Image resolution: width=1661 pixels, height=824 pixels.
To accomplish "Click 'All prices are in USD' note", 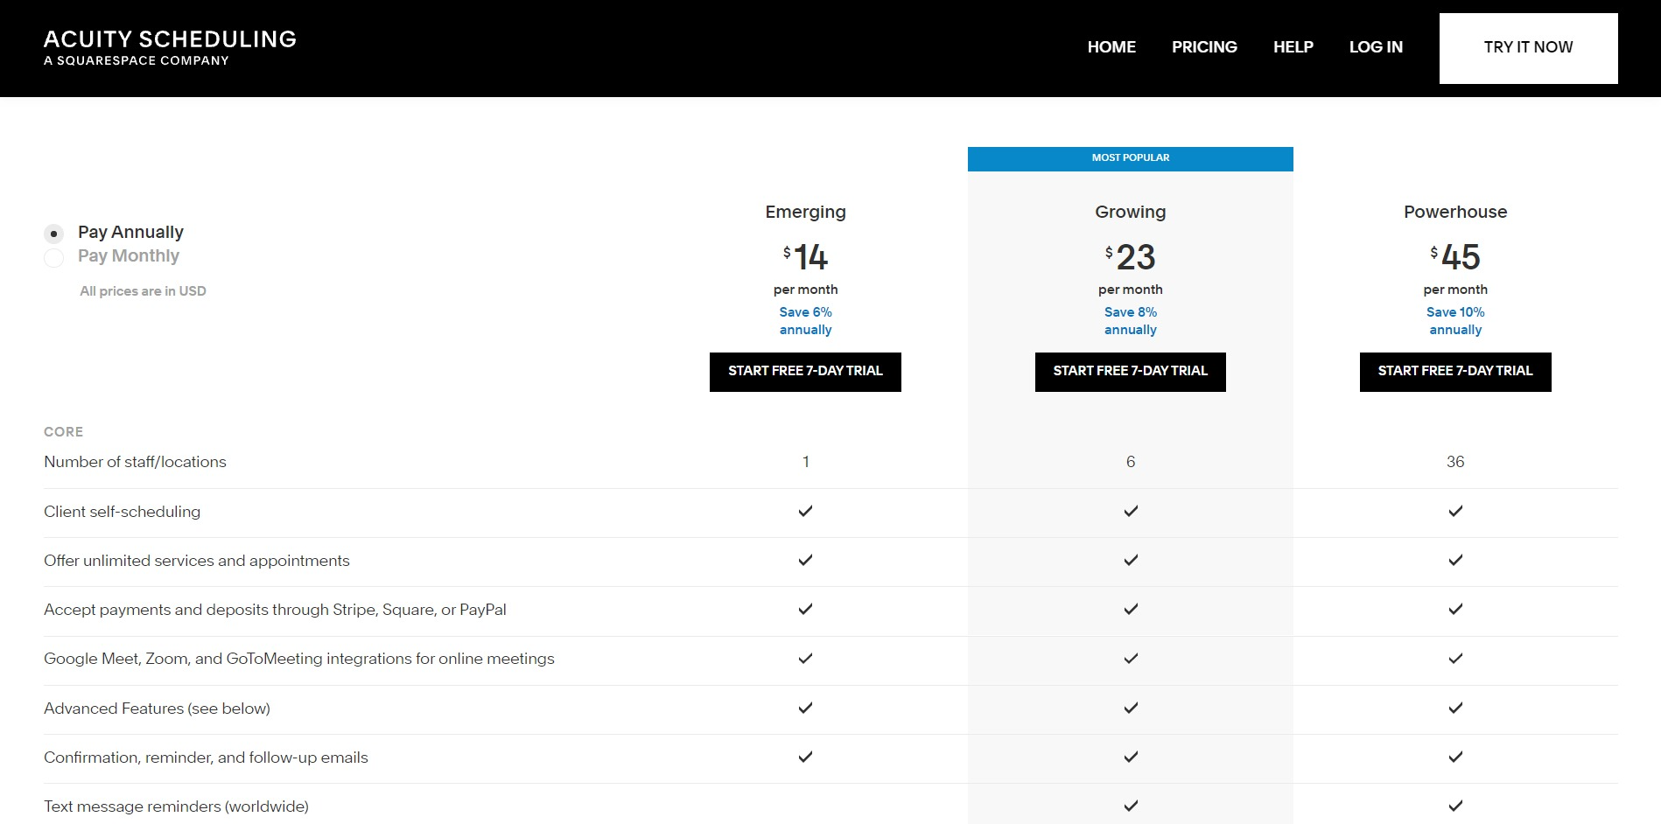I will pyautogui.click(x=143, y=291).
